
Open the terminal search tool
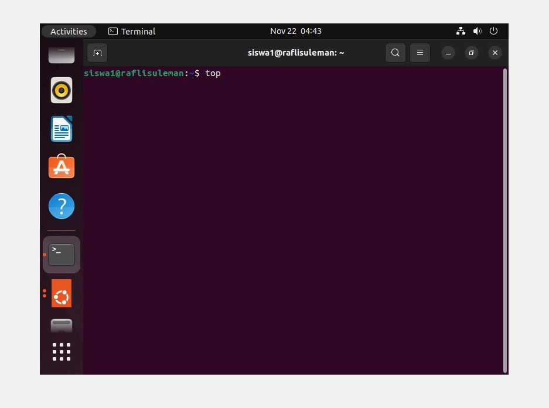[x=395, y=53]
